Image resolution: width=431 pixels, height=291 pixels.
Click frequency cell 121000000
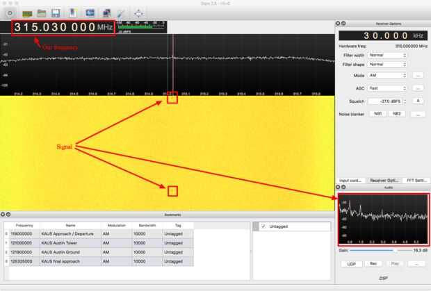click(24, 243)
